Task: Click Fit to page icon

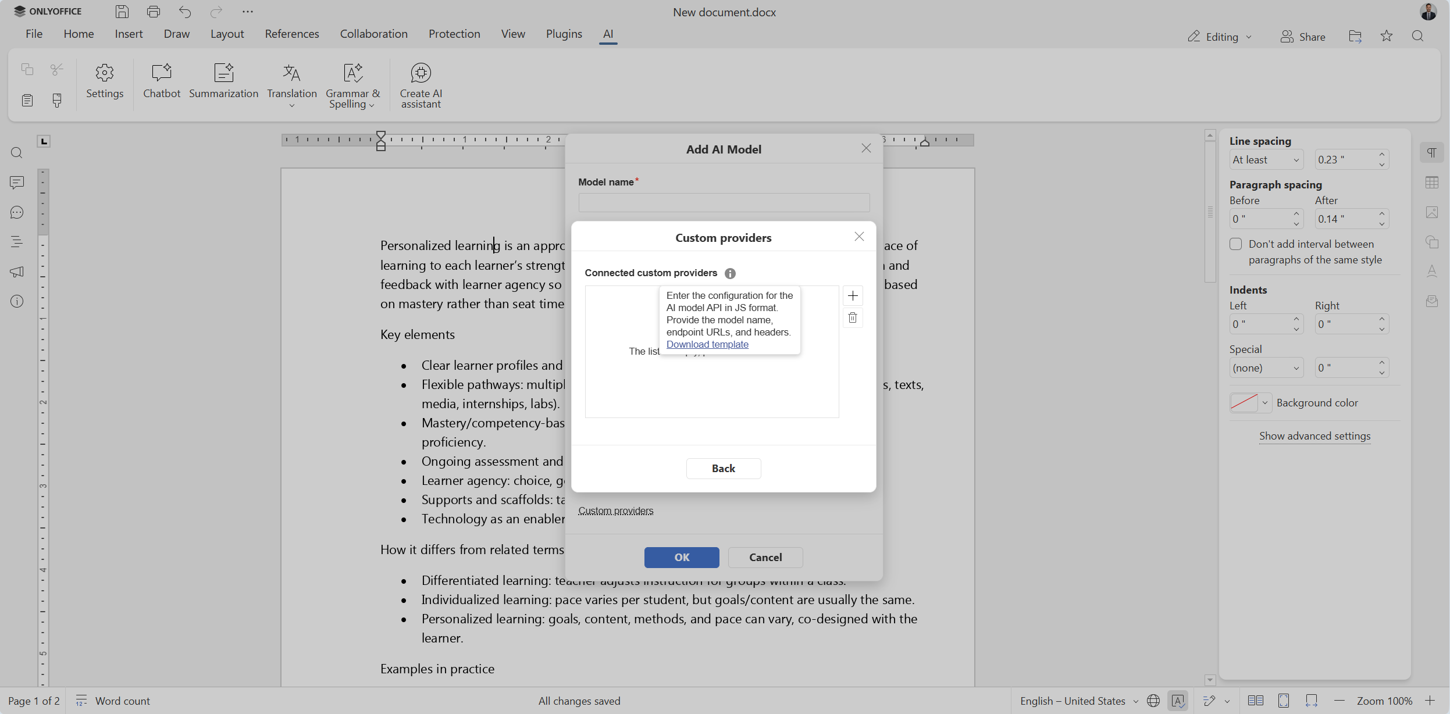Action: (1284, 701)
